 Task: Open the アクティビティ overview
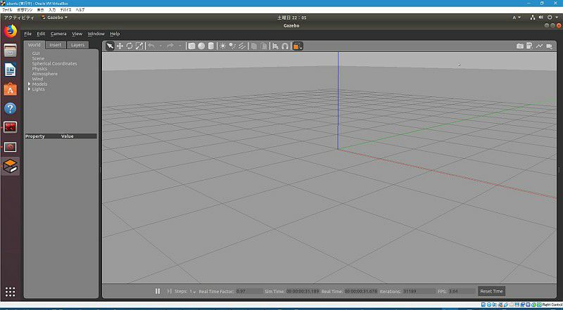click(x=19, y=17)
